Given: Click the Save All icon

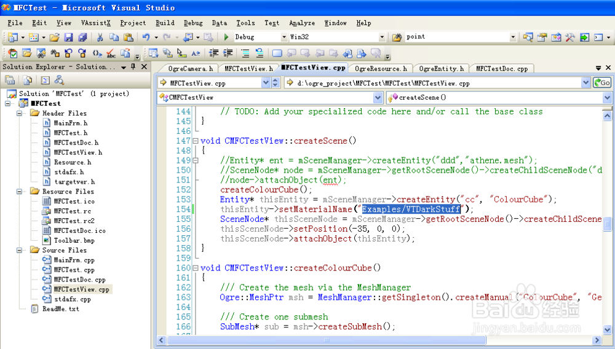Looking at the screenshot, I should click(82, 37).
